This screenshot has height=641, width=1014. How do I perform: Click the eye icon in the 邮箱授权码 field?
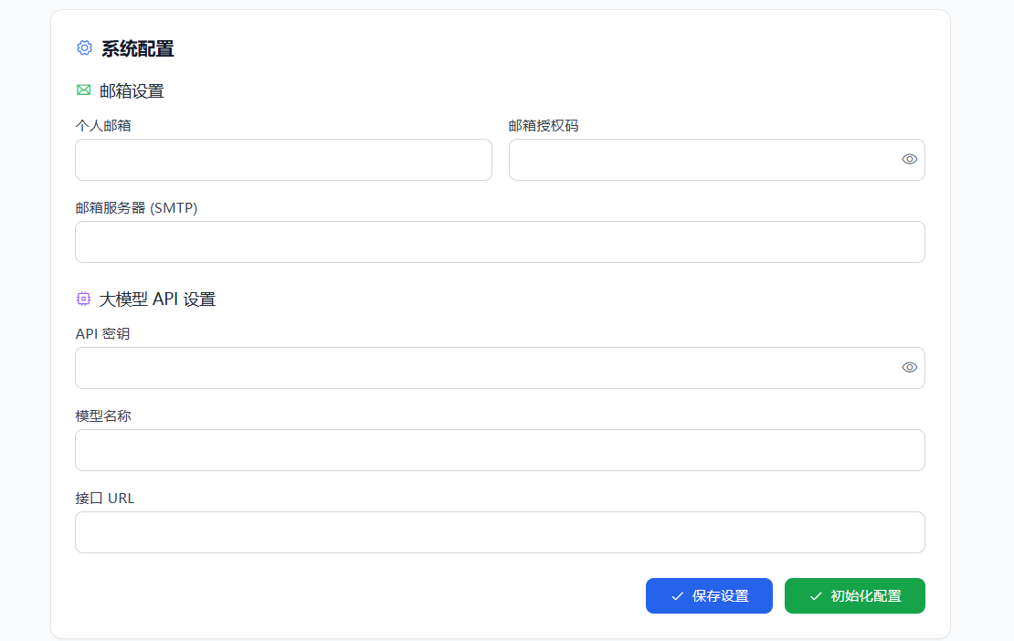pos(909,159)
